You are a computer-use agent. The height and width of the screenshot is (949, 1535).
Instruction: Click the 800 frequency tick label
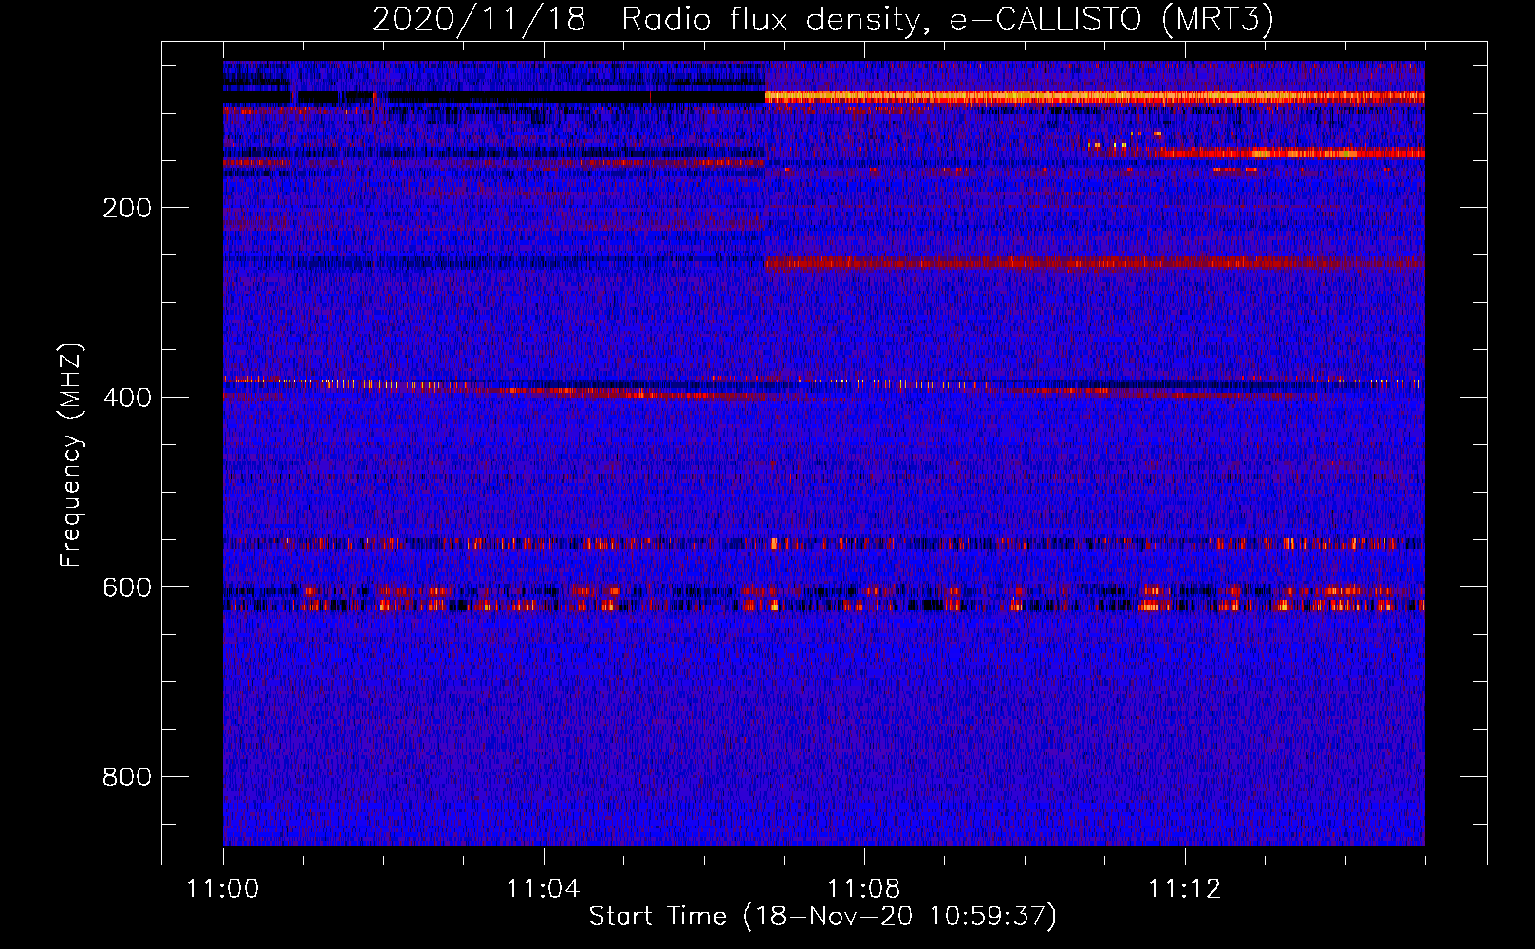pyautogui.click(x=127, y=777)
